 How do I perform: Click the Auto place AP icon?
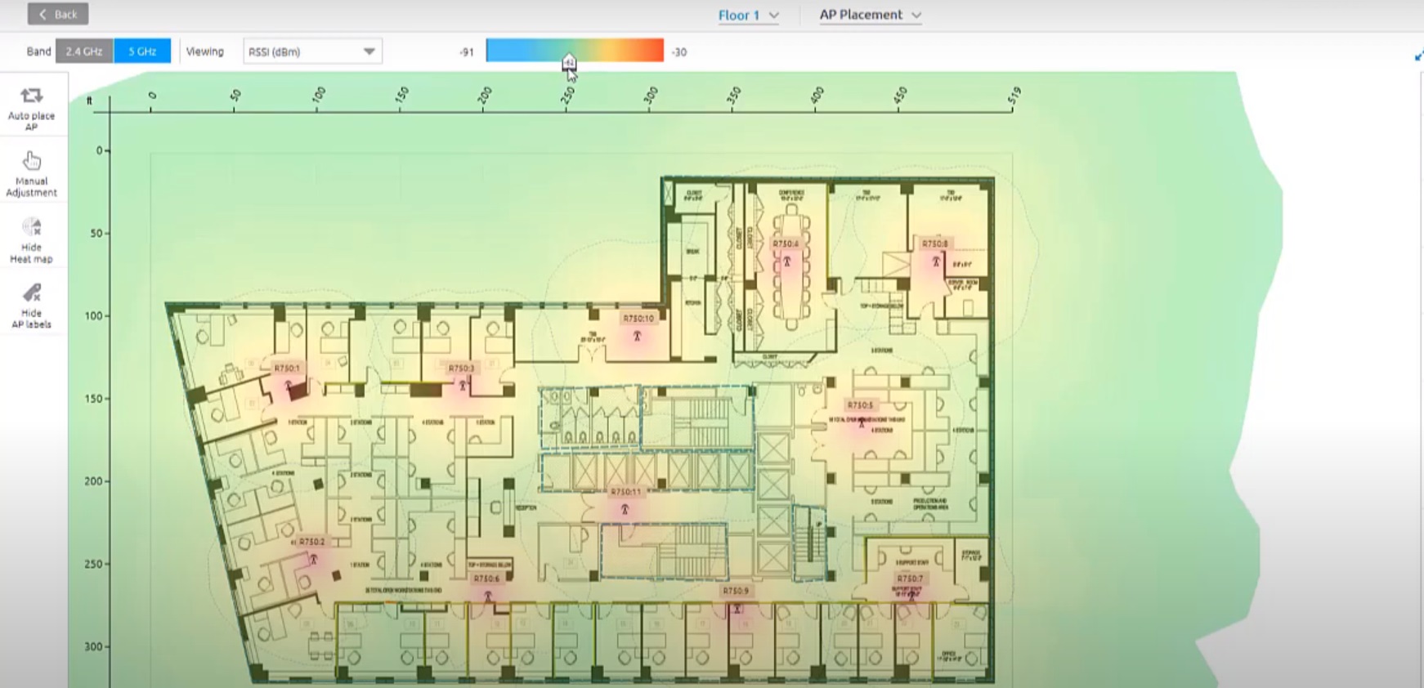[31, 96]
